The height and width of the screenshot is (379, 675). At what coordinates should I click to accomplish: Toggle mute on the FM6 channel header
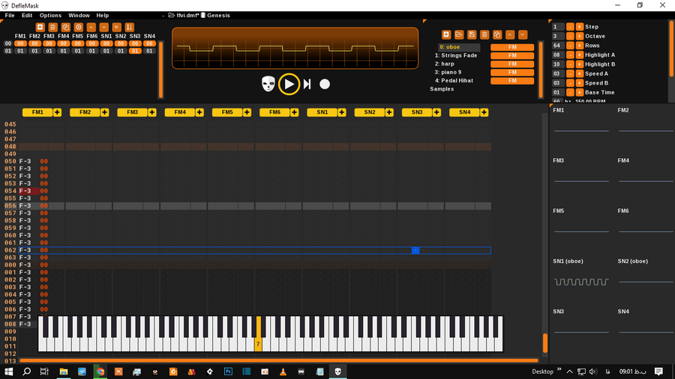coord(274,112)
